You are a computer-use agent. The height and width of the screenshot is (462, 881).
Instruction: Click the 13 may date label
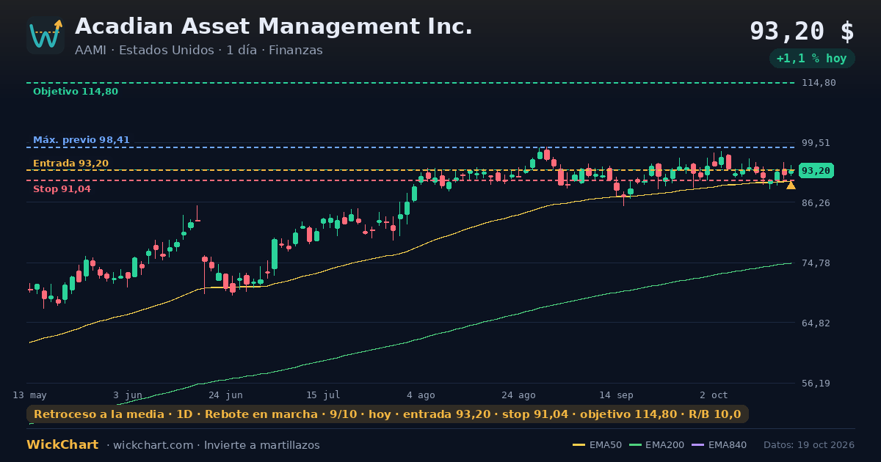[x=29, y=395]
